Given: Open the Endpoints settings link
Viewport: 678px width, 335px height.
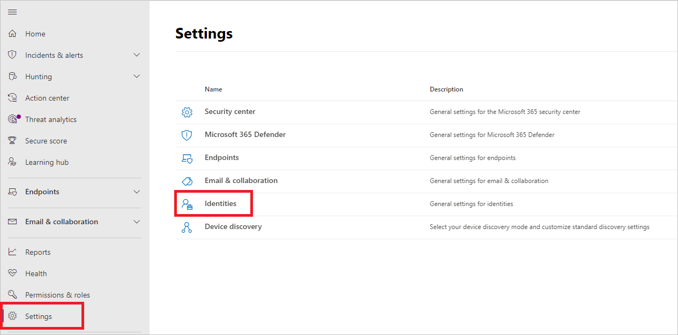Looking at the screenshot, I should click(x=222, y=158).
